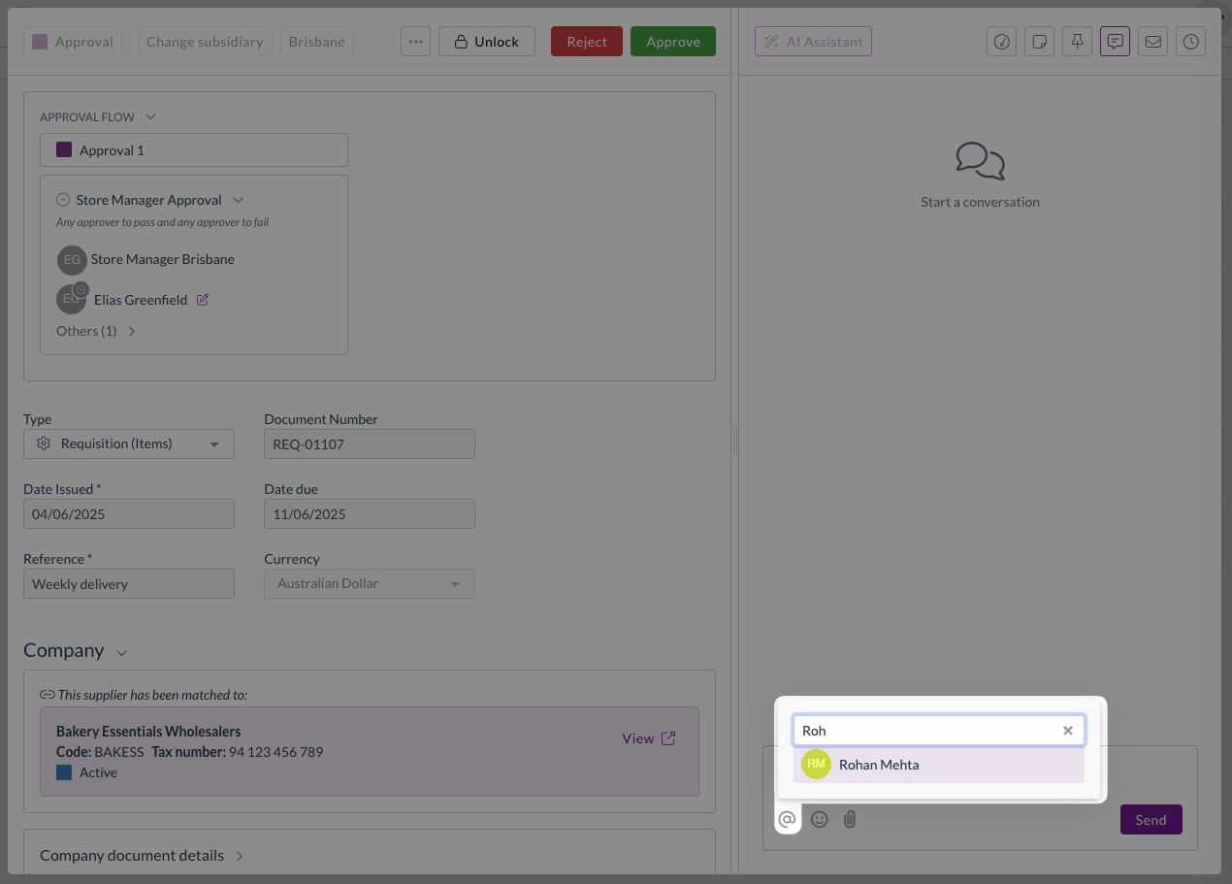Click the blue Active status square
This screenshot has height=884, width=1232.
click(x=64, y=773)
